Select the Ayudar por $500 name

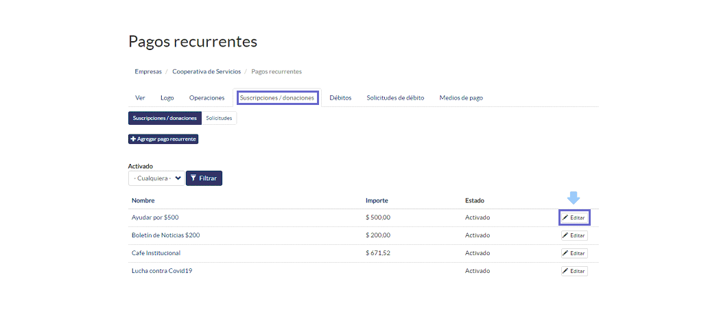[x=154, y=217]
